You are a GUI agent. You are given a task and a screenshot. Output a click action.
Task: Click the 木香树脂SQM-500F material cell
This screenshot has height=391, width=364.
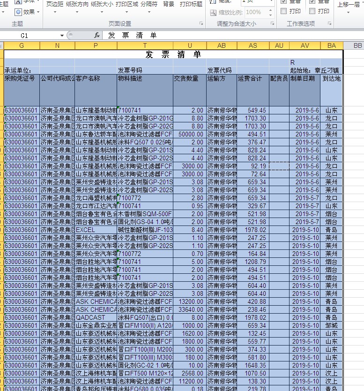pos(145,214)
